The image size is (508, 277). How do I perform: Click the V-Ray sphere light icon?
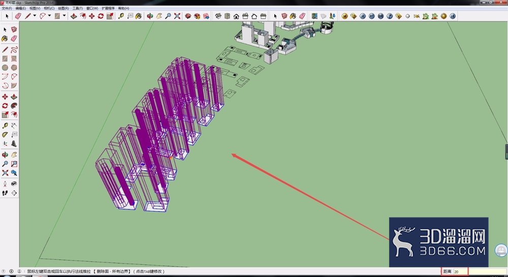point(407,16)
